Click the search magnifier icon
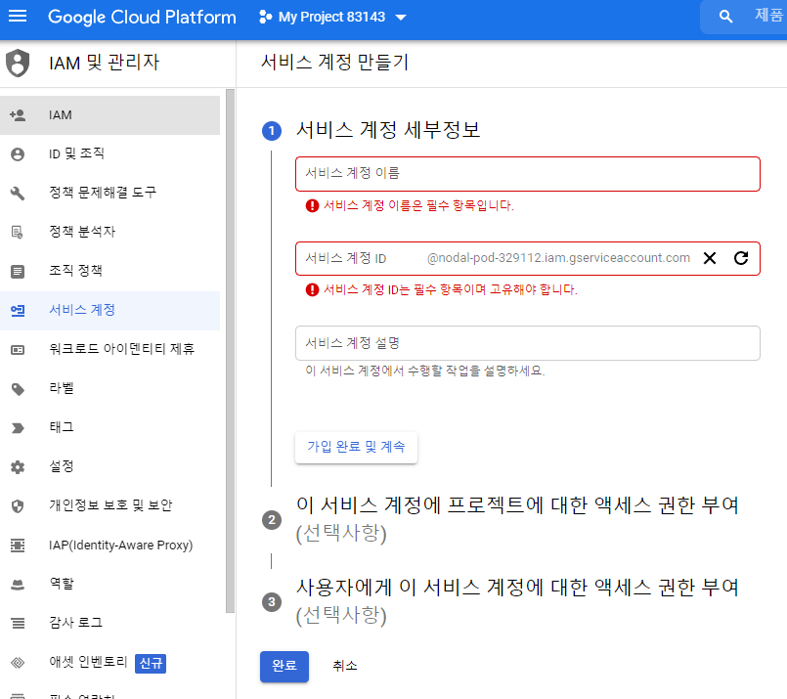 click(x=725, y=17)
